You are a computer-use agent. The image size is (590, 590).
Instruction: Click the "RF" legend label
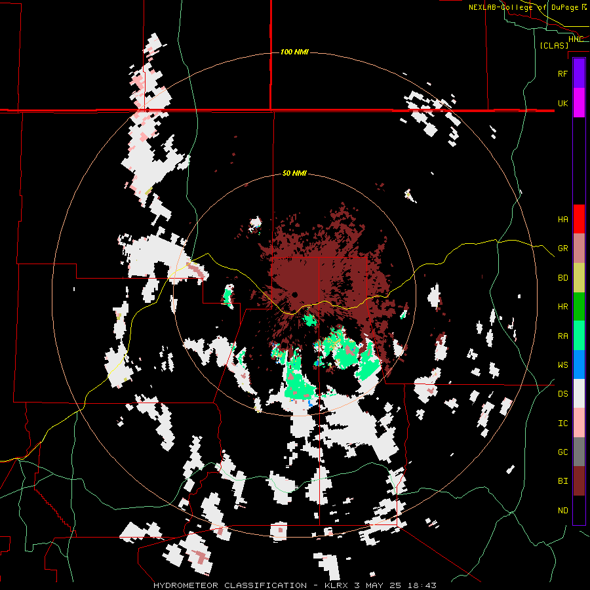tap(562, 73)
